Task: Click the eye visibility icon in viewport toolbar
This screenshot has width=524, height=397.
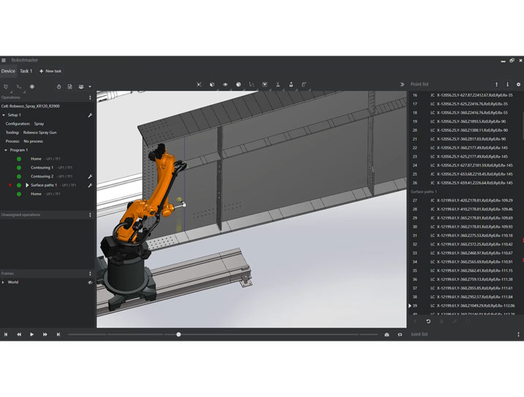Action: click(x=225, y=85)
